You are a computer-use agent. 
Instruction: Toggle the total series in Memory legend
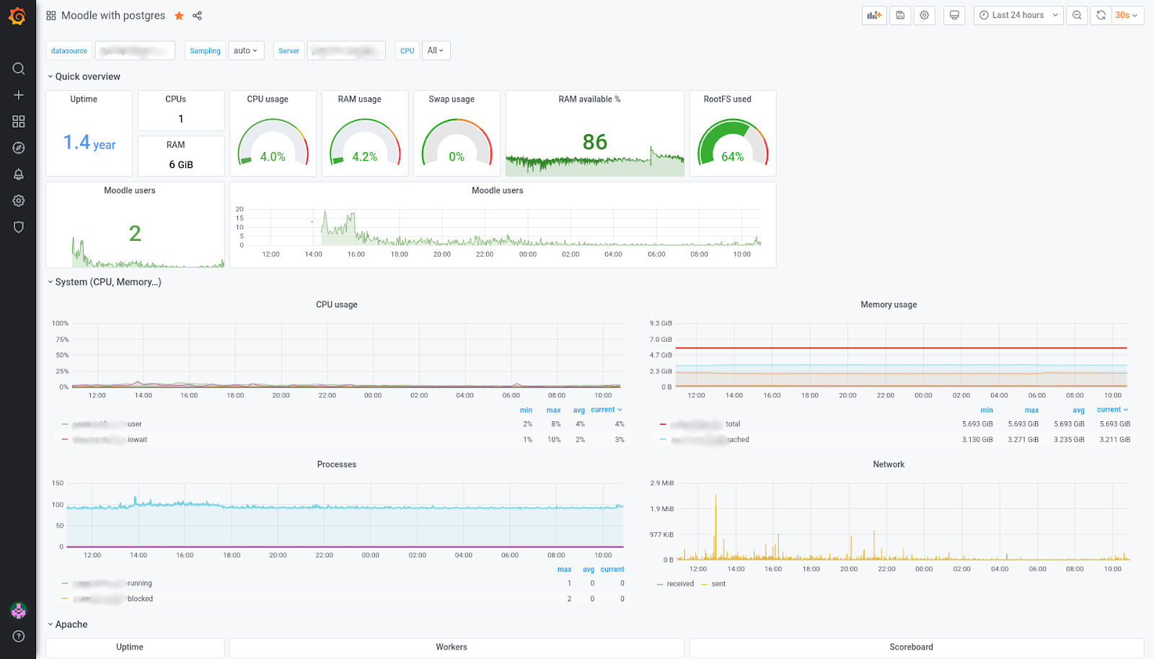[x=705, y=424]
